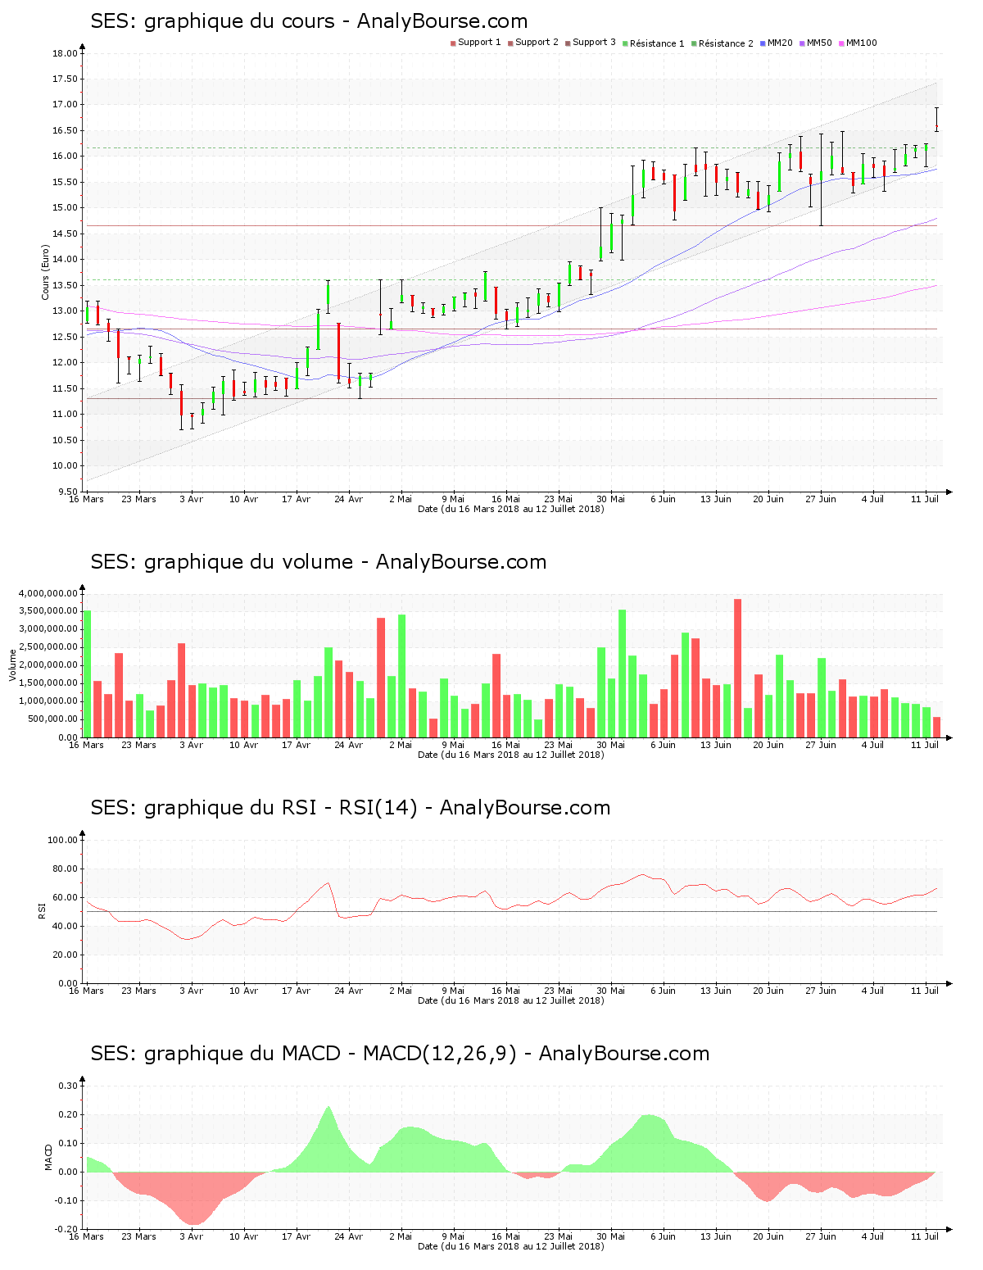Click the date range caption under volume chart
Screen dimensions: 983x1270
tap(511, 755)
